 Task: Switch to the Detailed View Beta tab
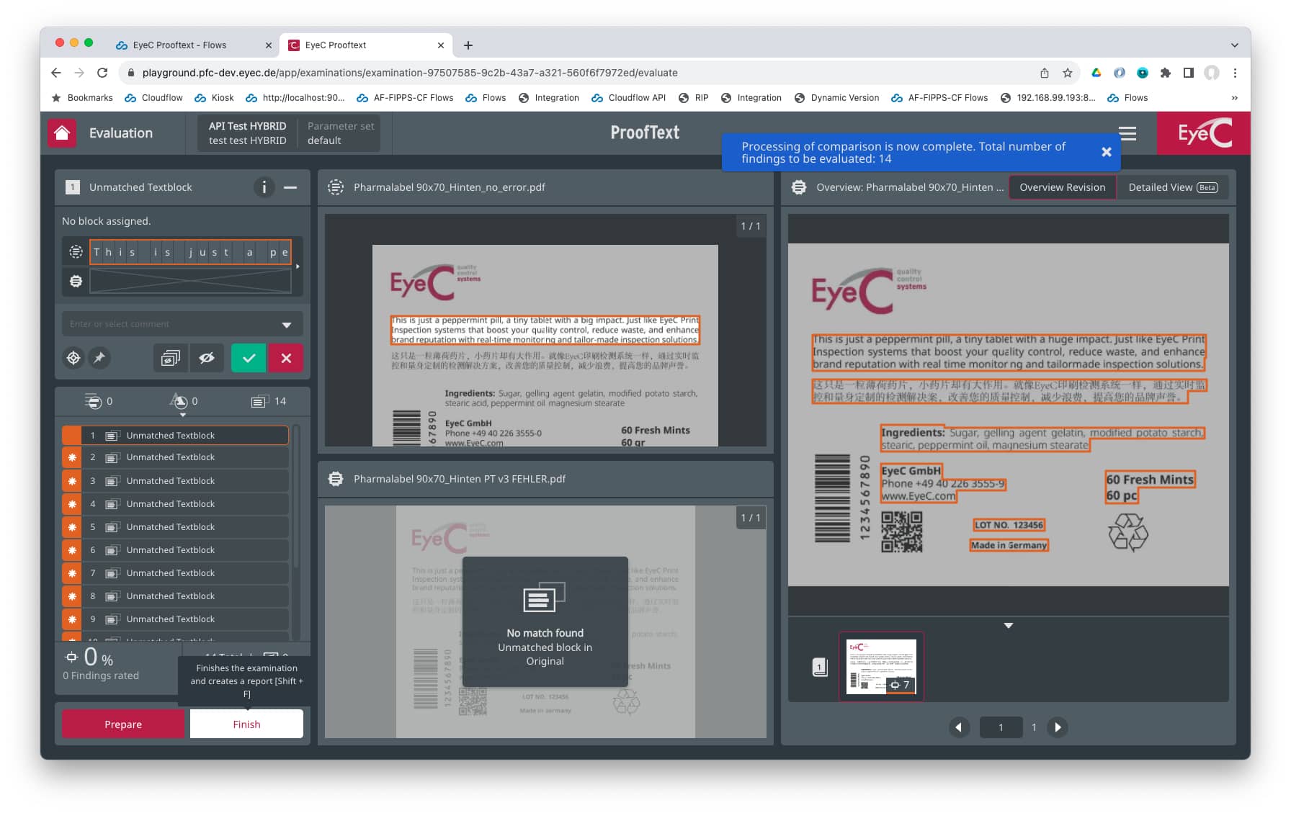(x=1172, y=187)
